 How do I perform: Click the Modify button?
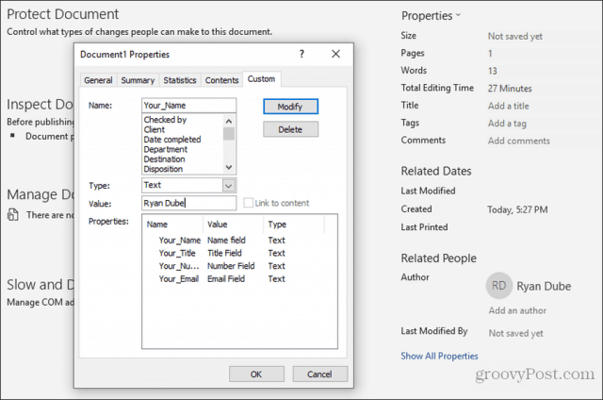coord(290,107)
